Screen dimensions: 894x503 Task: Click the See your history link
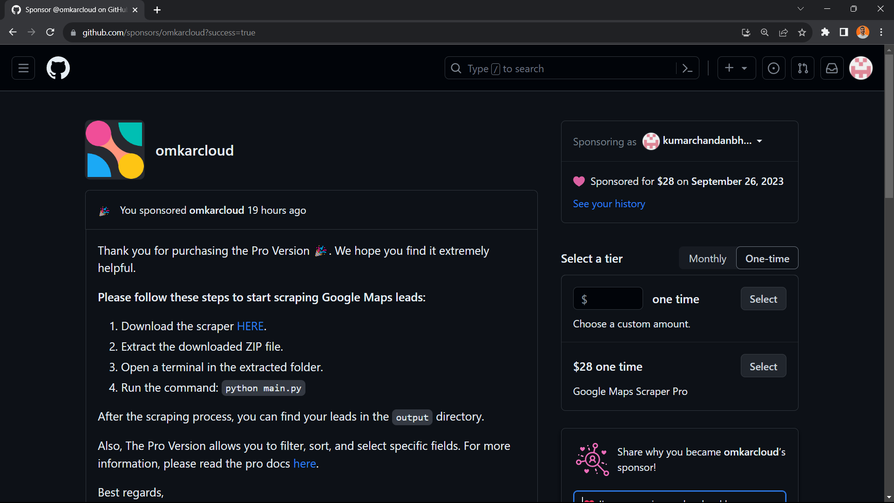[x=609, y=204]
